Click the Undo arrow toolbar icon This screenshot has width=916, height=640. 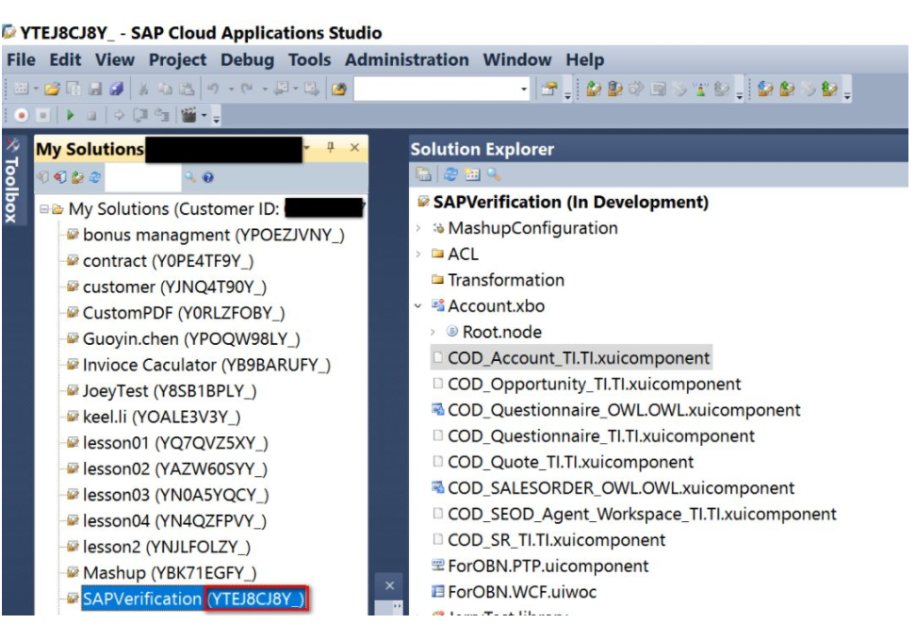click(214, 89)
